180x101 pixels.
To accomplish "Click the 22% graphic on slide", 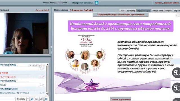I will (86, 41).
